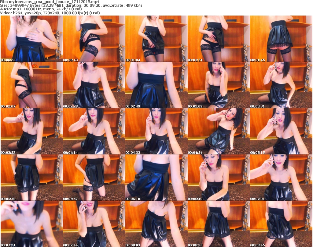Select the 00:01:45 thumbnail

(x=281, y=39)
